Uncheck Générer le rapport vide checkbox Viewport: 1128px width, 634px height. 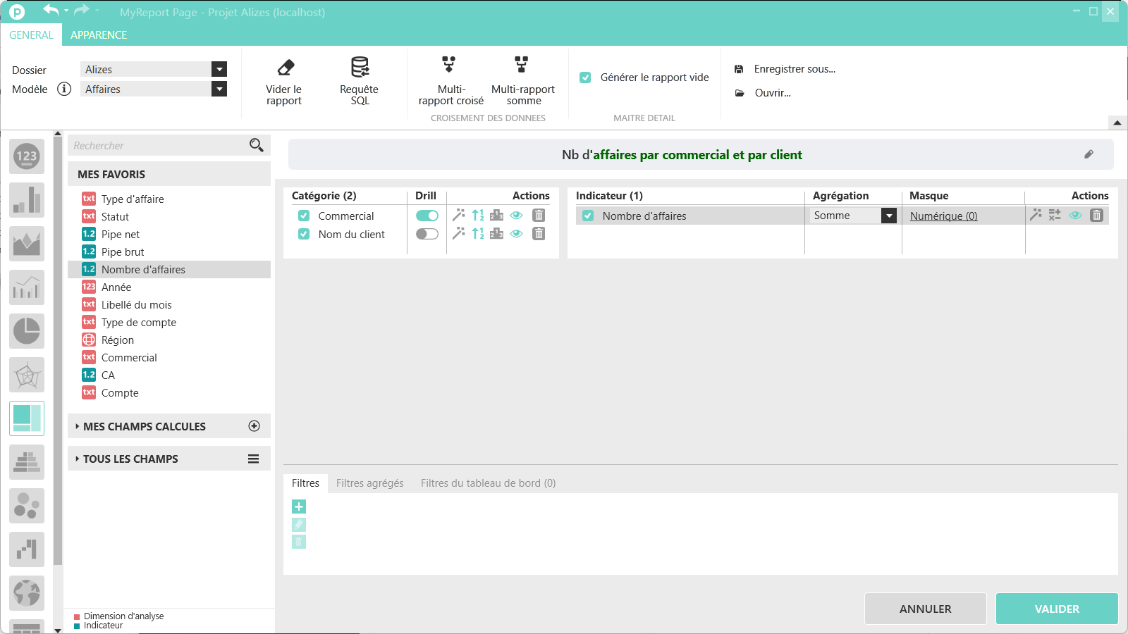(x=585, y=77)
